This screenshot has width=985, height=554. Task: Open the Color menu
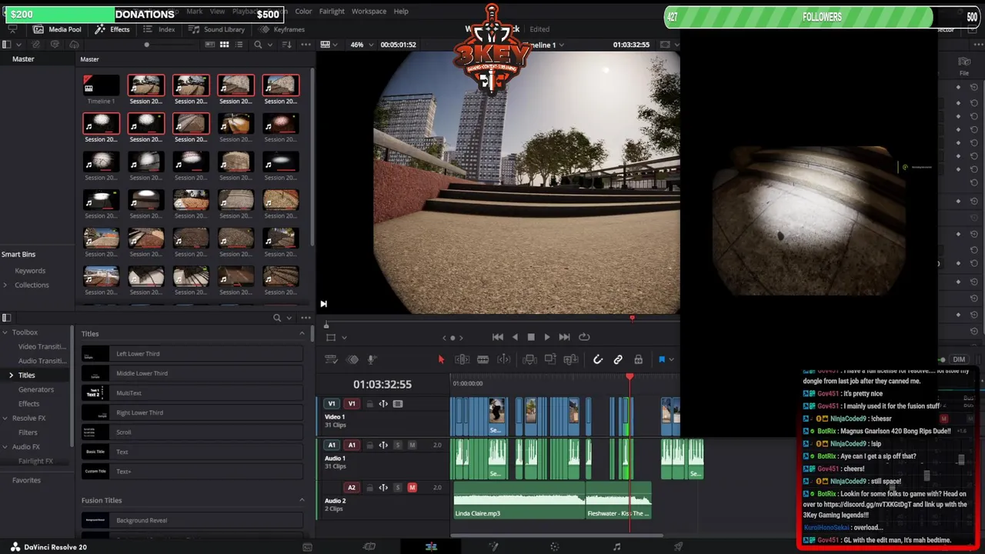click(x=303, y=12)
